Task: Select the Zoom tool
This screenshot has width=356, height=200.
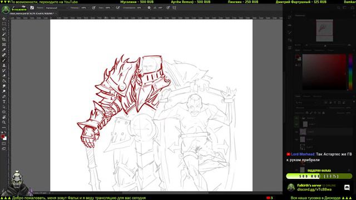Action: point(4,122)
